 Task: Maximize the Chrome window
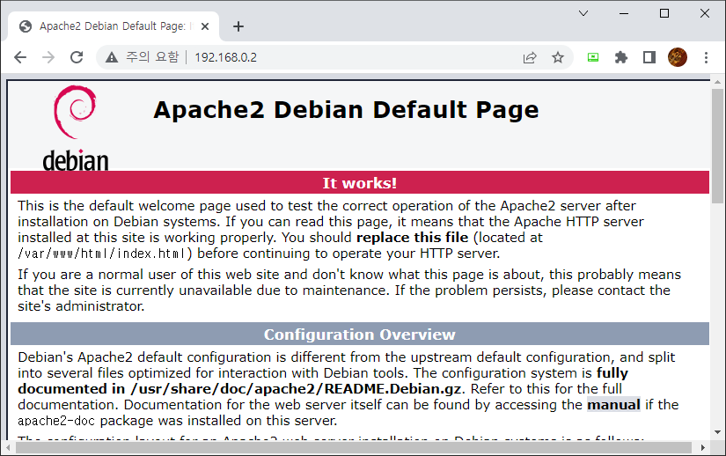point(664,13)
